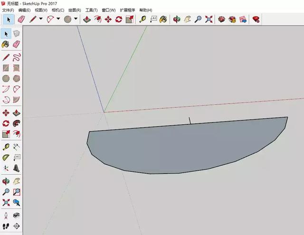This screenshot has height=235, width=304.
Task: Select the Follow Me tool
Action: [x=17, y=123]
